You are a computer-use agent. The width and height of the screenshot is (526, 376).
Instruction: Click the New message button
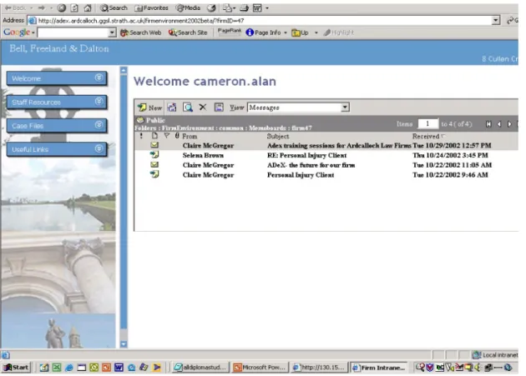(x=149, y=108)
